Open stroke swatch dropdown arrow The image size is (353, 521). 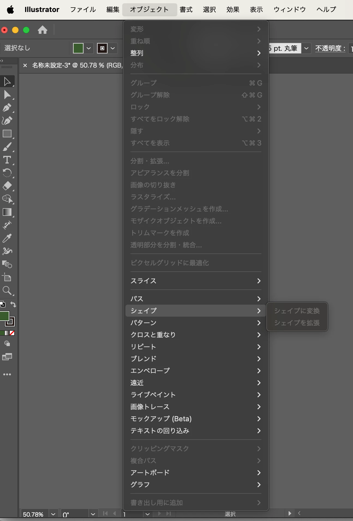point(112,48)
